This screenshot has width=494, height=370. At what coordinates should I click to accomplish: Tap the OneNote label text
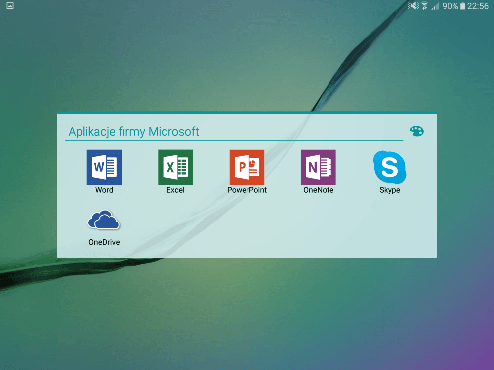coord(318,190)
